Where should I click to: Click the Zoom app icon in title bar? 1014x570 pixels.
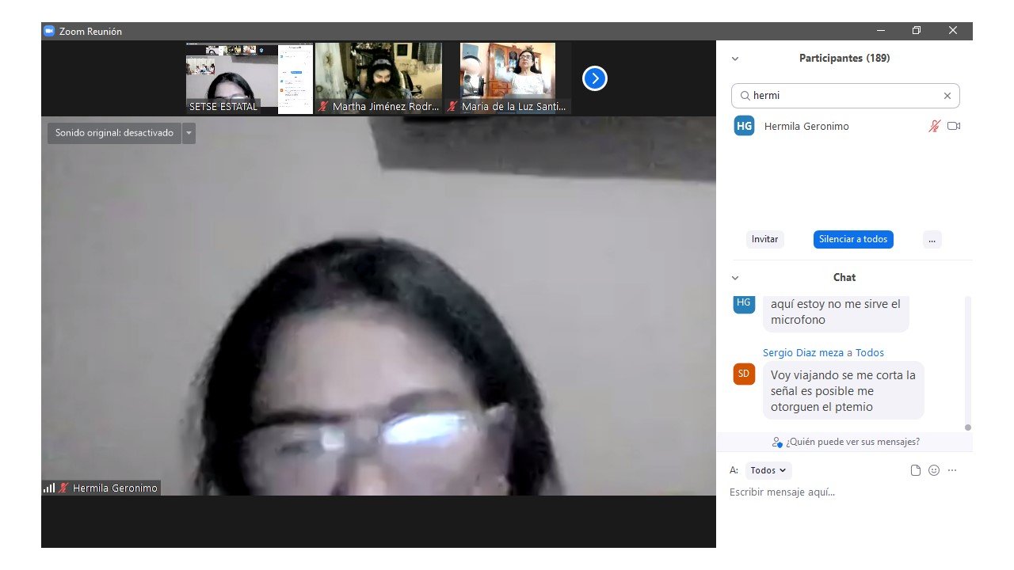click(49, 31)
